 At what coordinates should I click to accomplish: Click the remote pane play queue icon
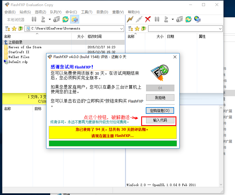[x=166, y=19]
